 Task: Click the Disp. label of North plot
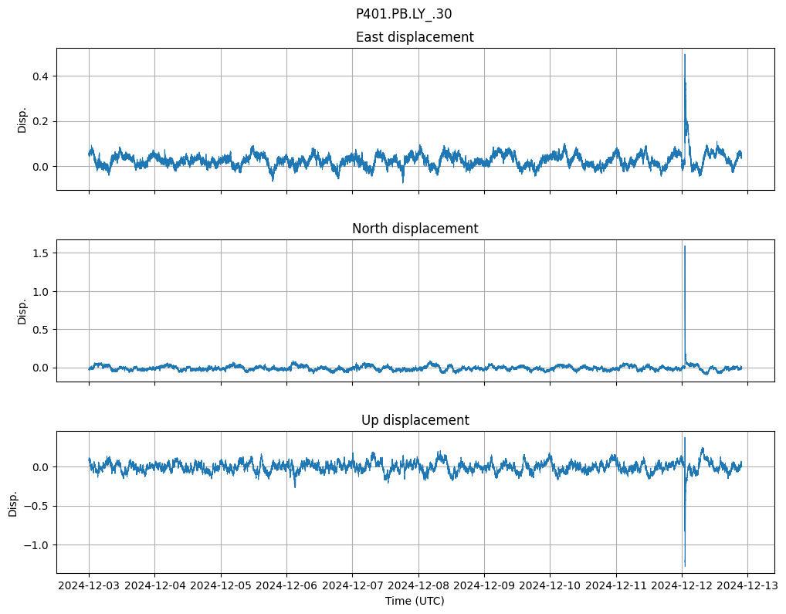(22, 310)
